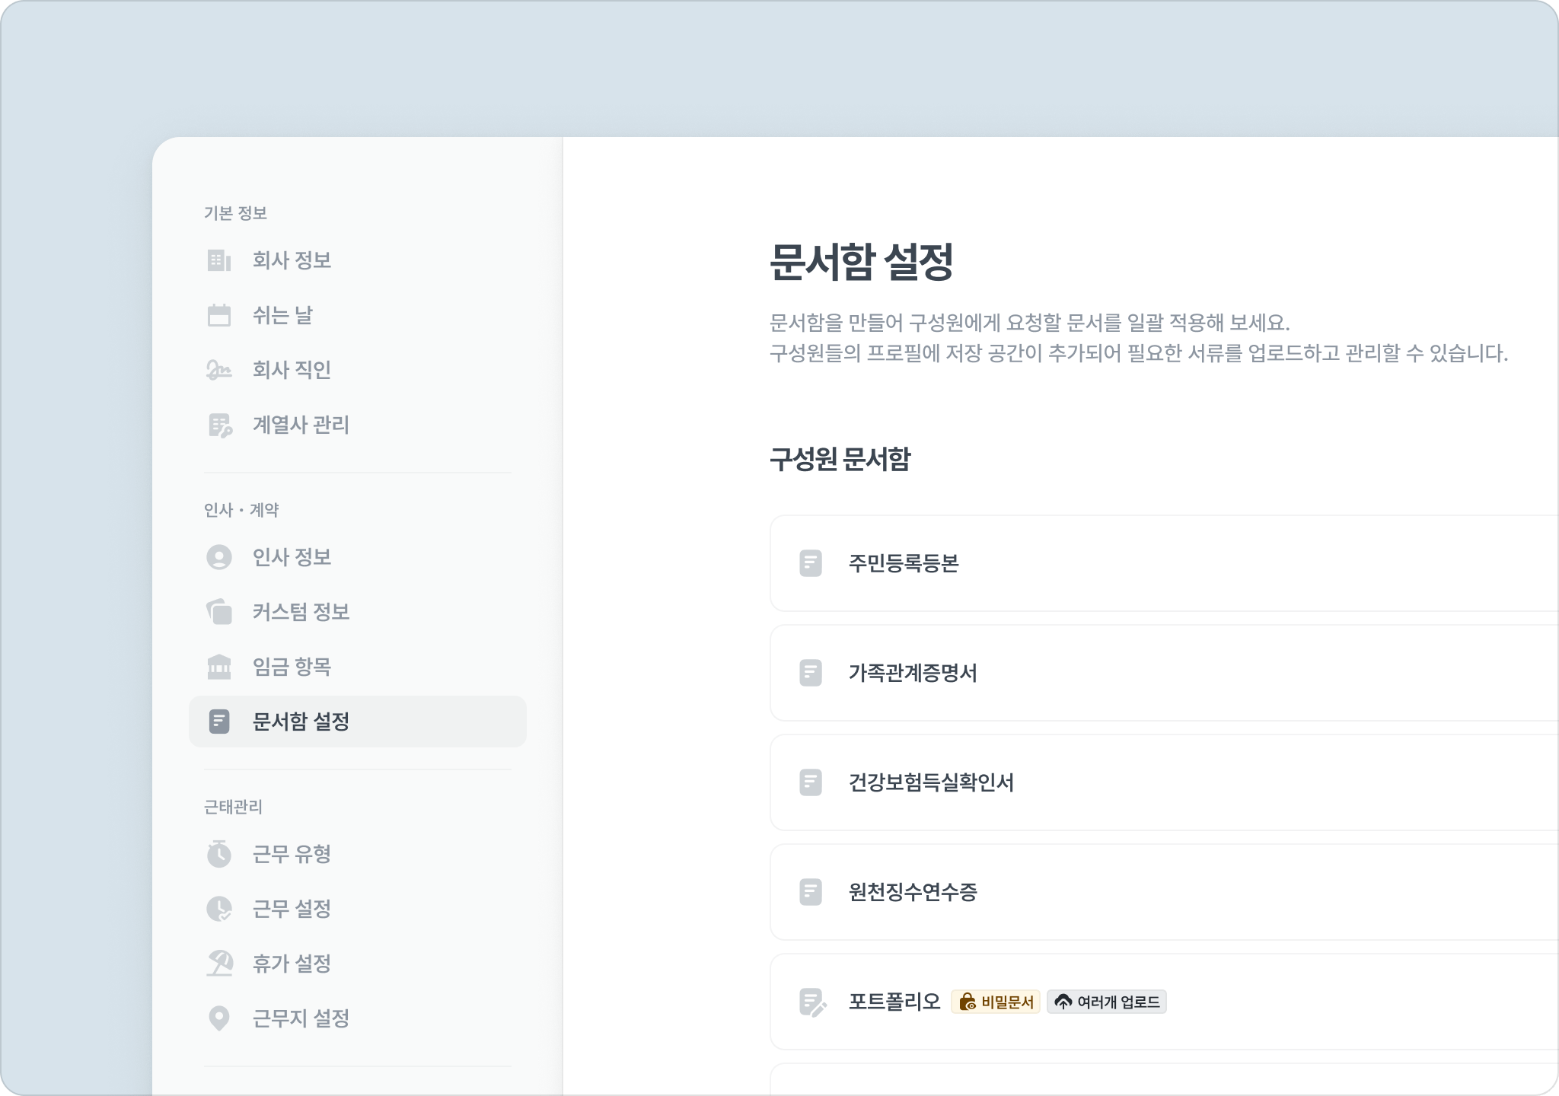This screenshot has width=1559, height=1096.
Task: Click the edit-document icon next to 포트폴리오
Action: click(x=812, y=1002)
